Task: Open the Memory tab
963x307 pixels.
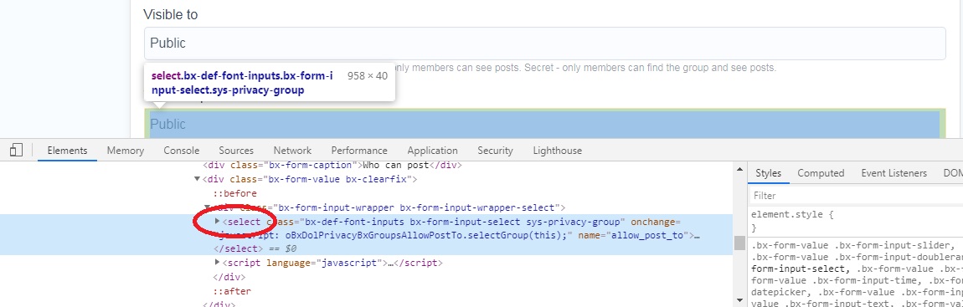Action: pyautogui.click(x=126, y=151)
